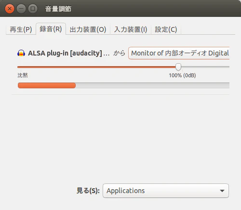
Task: Open the 出力装置(O) tab
Action: tap(88, 29)
